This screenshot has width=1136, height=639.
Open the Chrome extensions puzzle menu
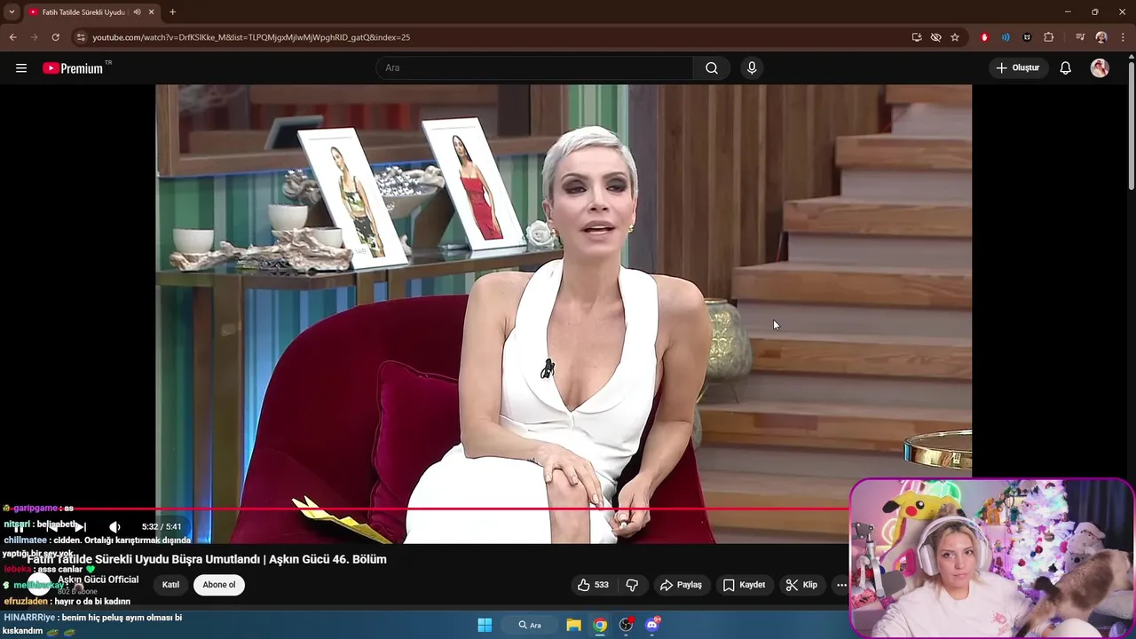pyautogui.click(x=1049, y=37)
